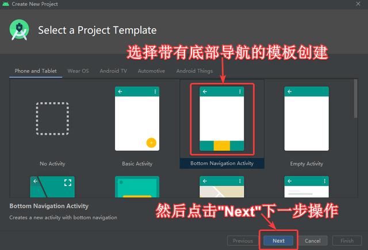Viewport: 368px width, 250px height.
Task: Select the No Activity template thumbnail
Action: [52, 119]
